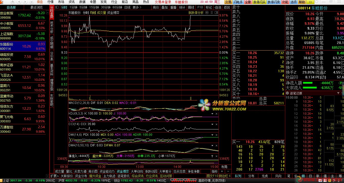Open KDJ indicator dropdown arrow
344x183 pixels.
pos(212,114)
